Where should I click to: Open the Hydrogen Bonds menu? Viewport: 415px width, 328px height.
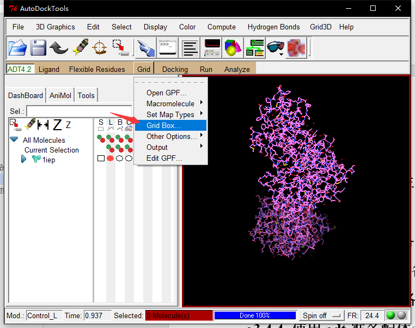(x=273, y=27)
